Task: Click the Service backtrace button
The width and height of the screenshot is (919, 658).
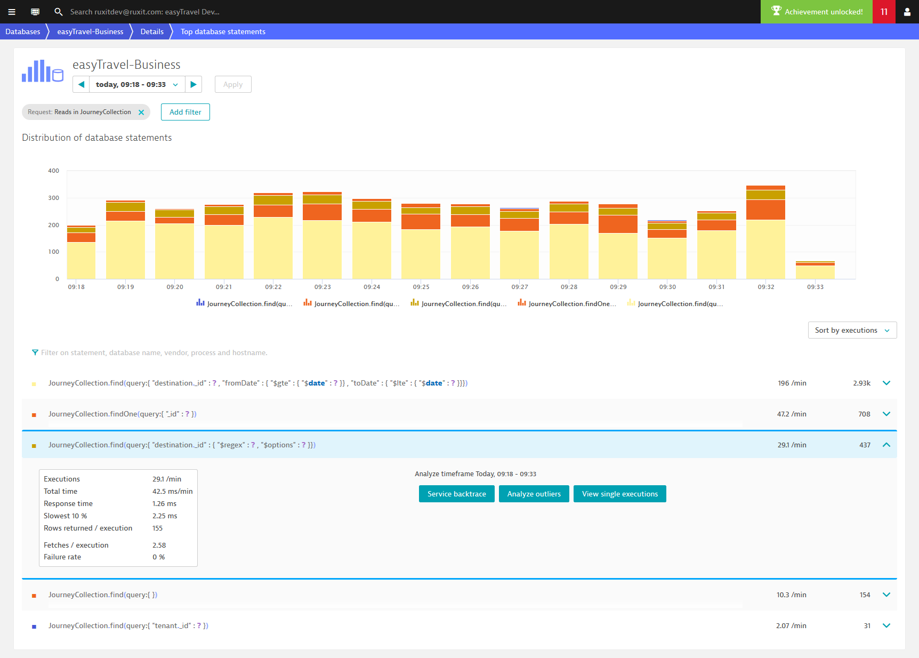Action: pos(457,494)
